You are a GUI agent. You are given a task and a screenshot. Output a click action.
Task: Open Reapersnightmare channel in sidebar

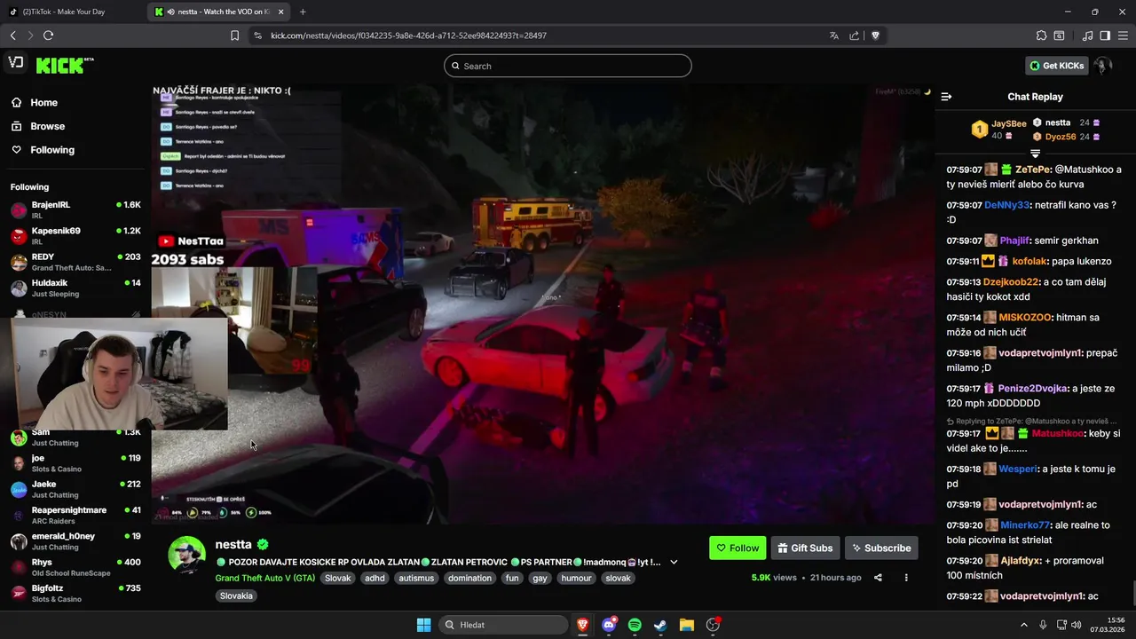tap(75, 515)
